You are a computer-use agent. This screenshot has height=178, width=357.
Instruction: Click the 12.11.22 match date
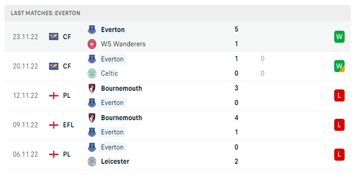point(25,96)
